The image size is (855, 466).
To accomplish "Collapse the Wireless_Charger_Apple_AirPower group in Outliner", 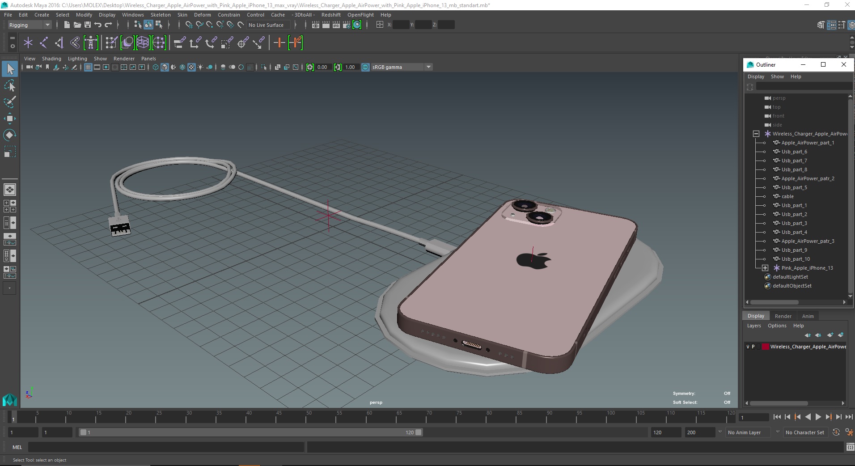I will 756,134.
